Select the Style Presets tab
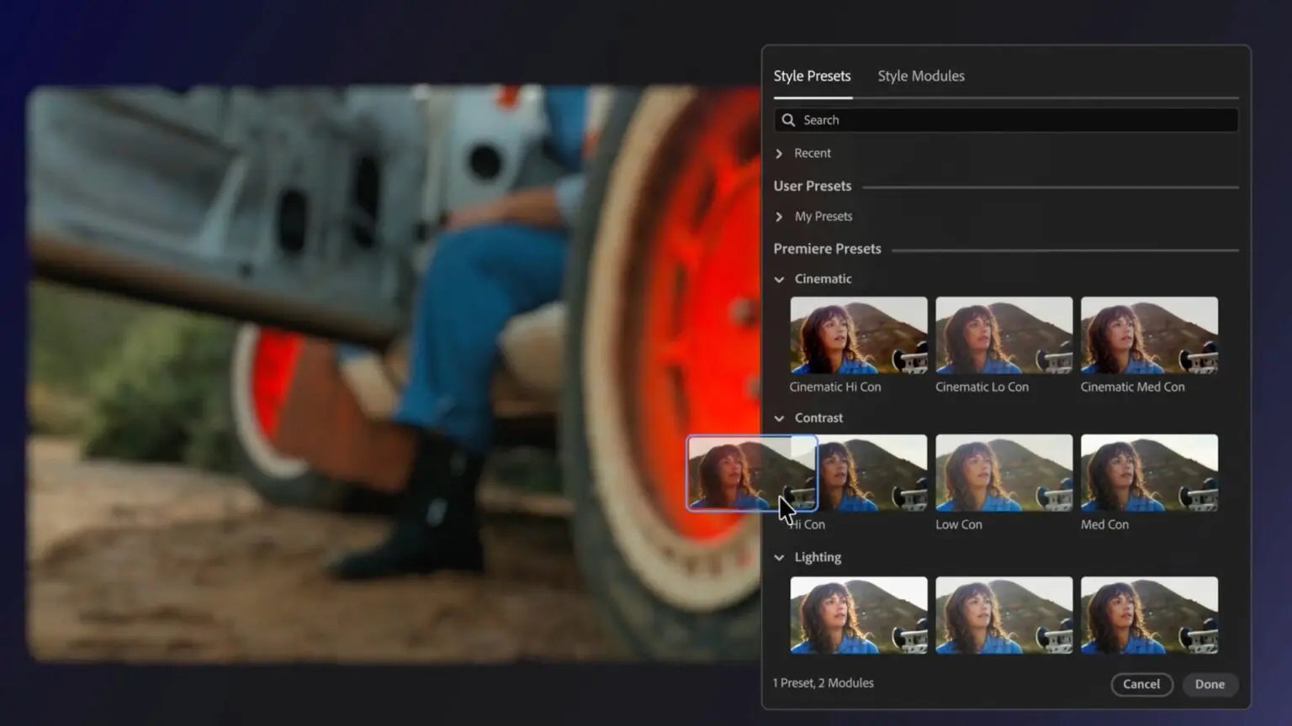Image resolution: width=1292 pixels, height=726 pixels. click(x=812, y=76)
